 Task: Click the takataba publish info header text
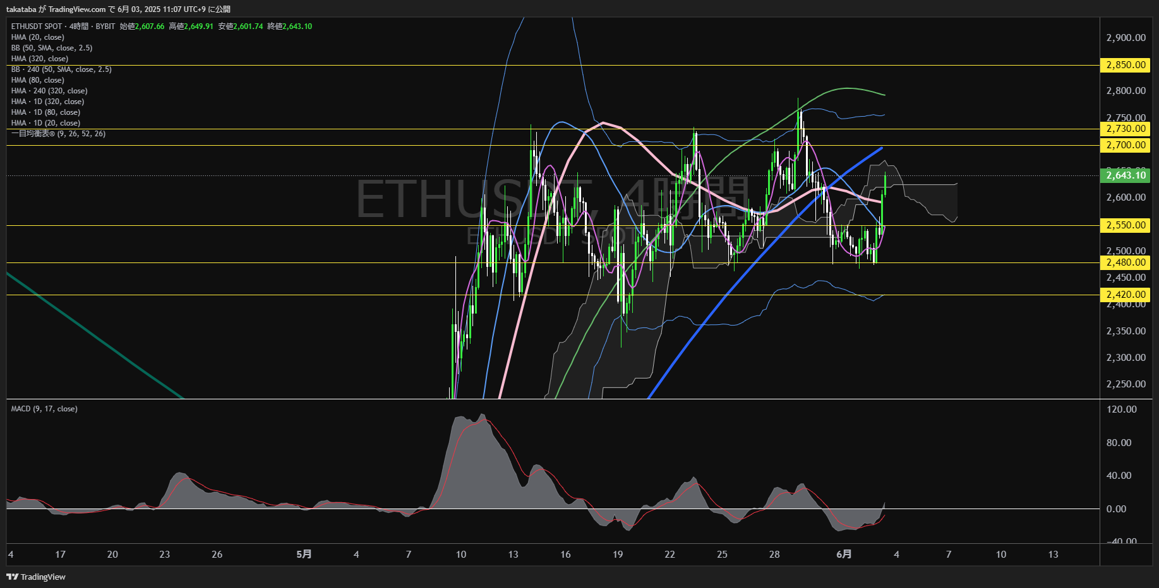click(x=118, y=9)
